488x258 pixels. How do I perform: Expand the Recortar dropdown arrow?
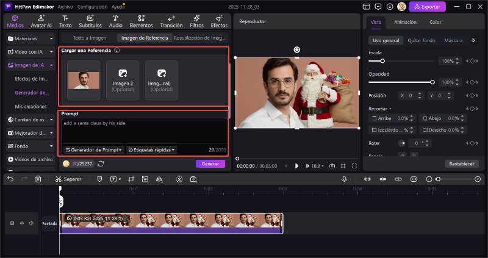point(390,109)
